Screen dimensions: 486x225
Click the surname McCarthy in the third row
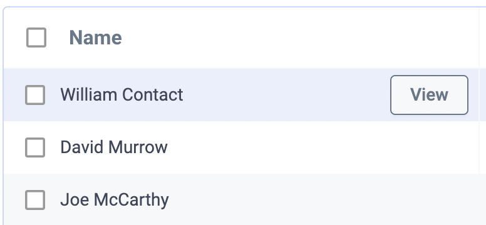tap(132, 200)
